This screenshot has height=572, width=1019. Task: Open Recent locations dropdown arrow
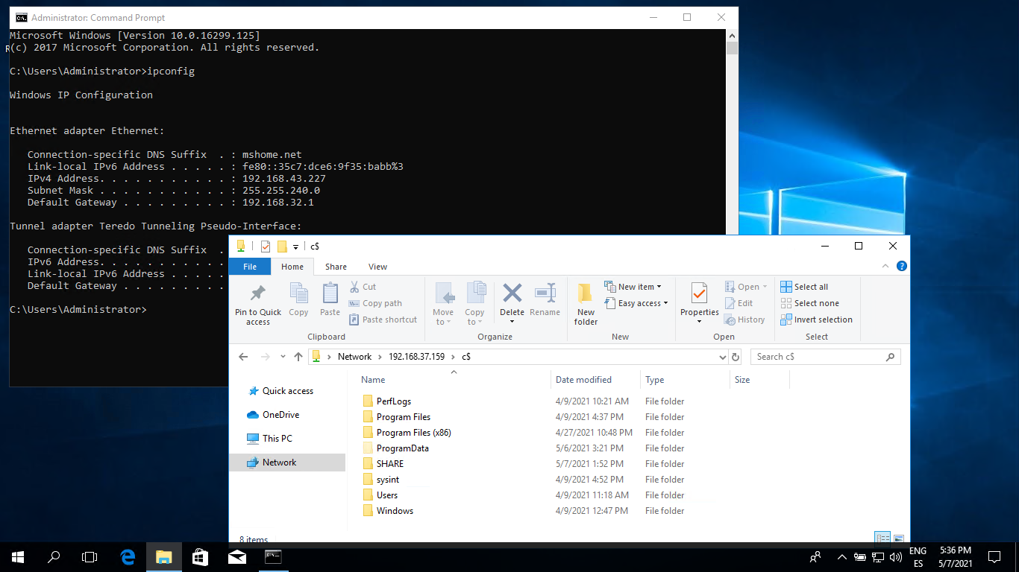click(x=283, y=357)
